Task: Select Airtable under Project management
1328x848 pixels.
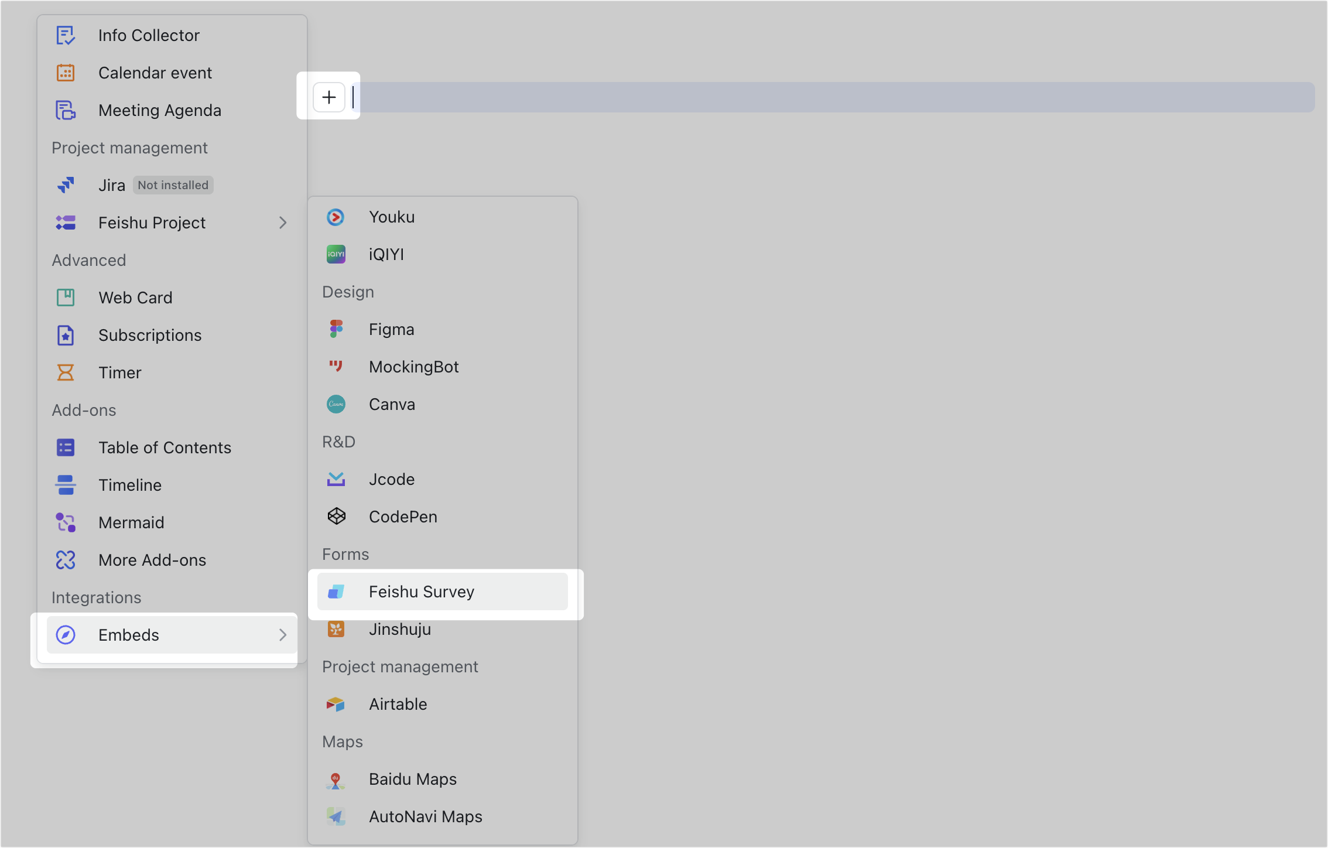Action: point(443,704)
